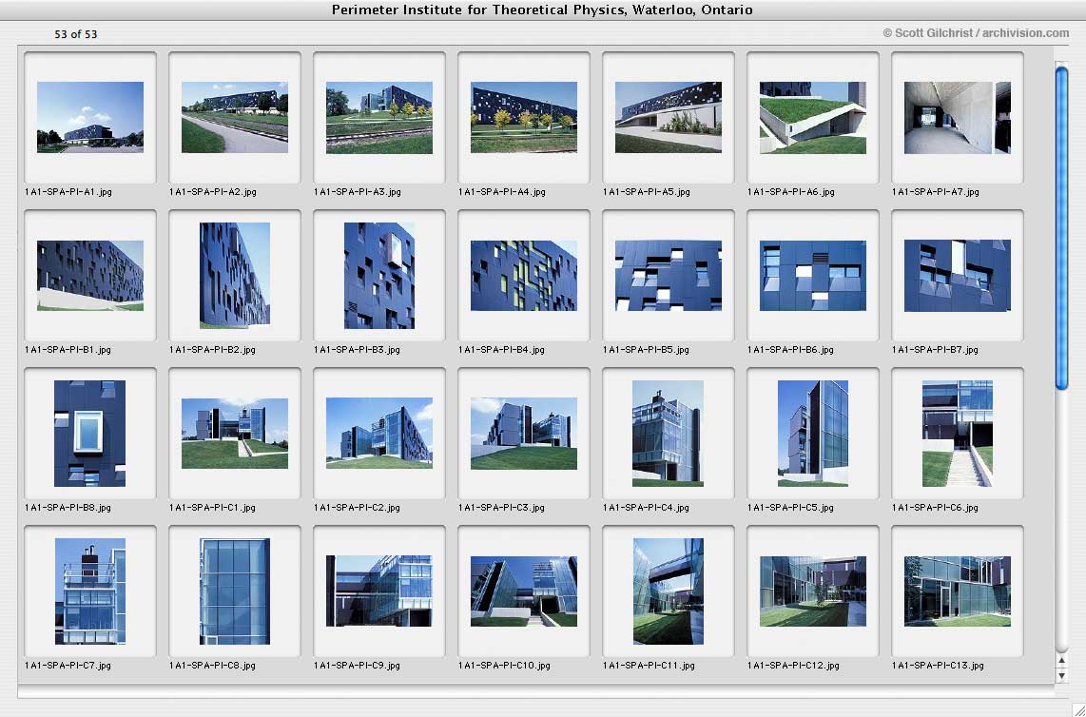Click file name label 1A1-SPA-PI-C10.jpg
Screen dimensions: 1086x717
[504, 666]
